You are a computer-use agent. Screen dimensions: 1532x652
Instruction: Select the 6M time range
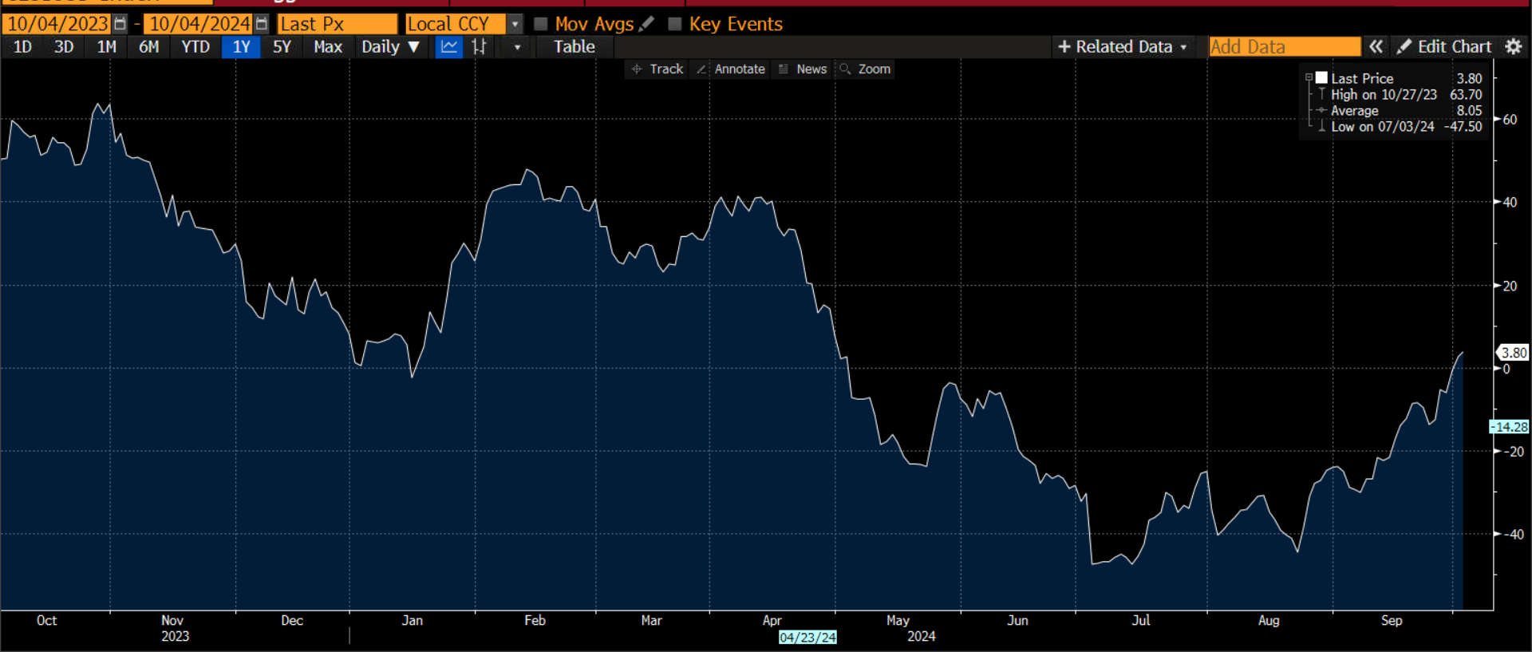click(x=148, y=47)
